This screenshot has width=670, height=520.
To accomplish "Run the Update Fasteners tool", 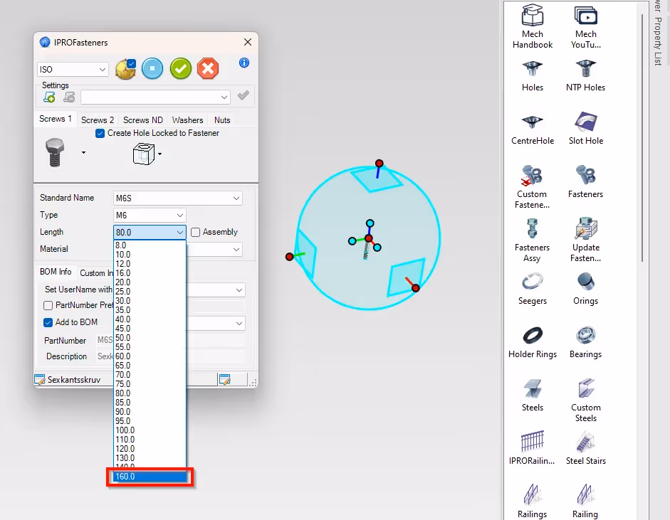I will [x=585, y=240].
